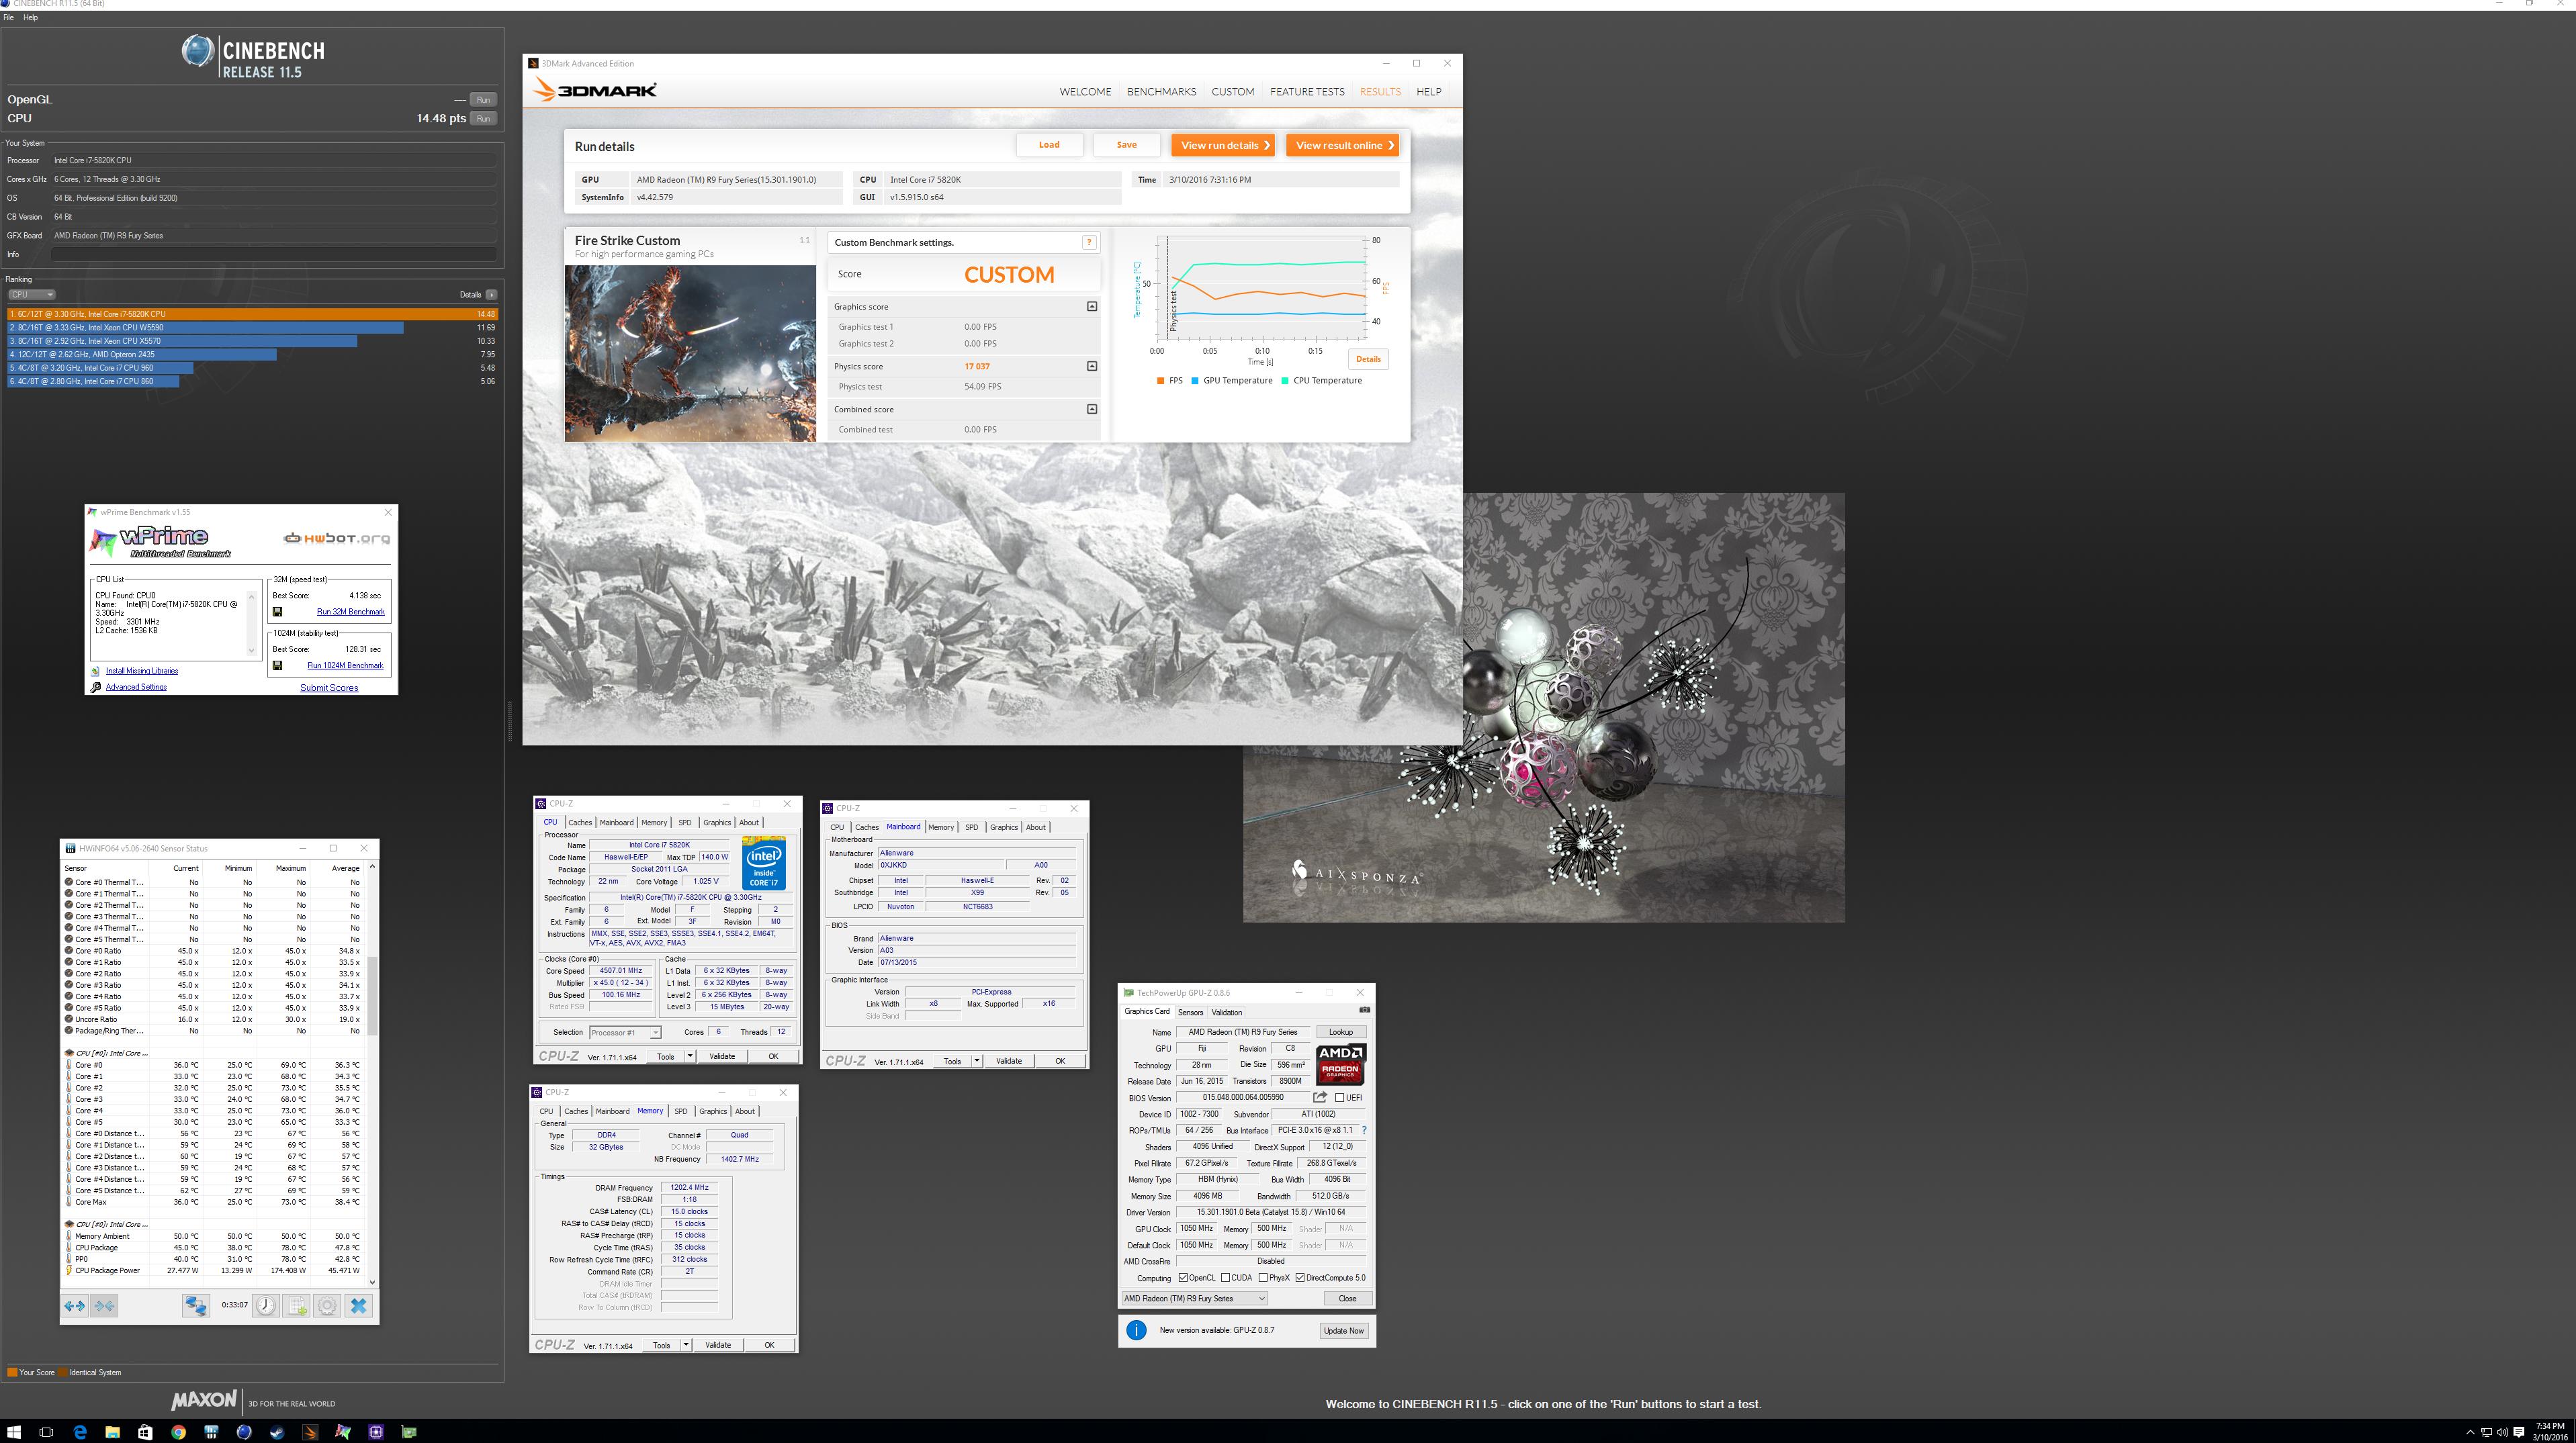Viewport: 2576px width, 1443px height.
Task: Open Tools dropdown arrow in CPU-Z CPU window
Action: click(690, 1056)
